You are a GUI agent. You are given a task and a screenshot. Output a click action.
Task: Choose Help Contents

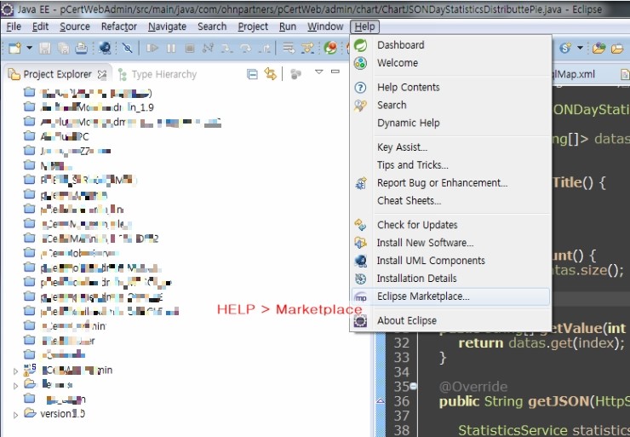coord(450,87)
